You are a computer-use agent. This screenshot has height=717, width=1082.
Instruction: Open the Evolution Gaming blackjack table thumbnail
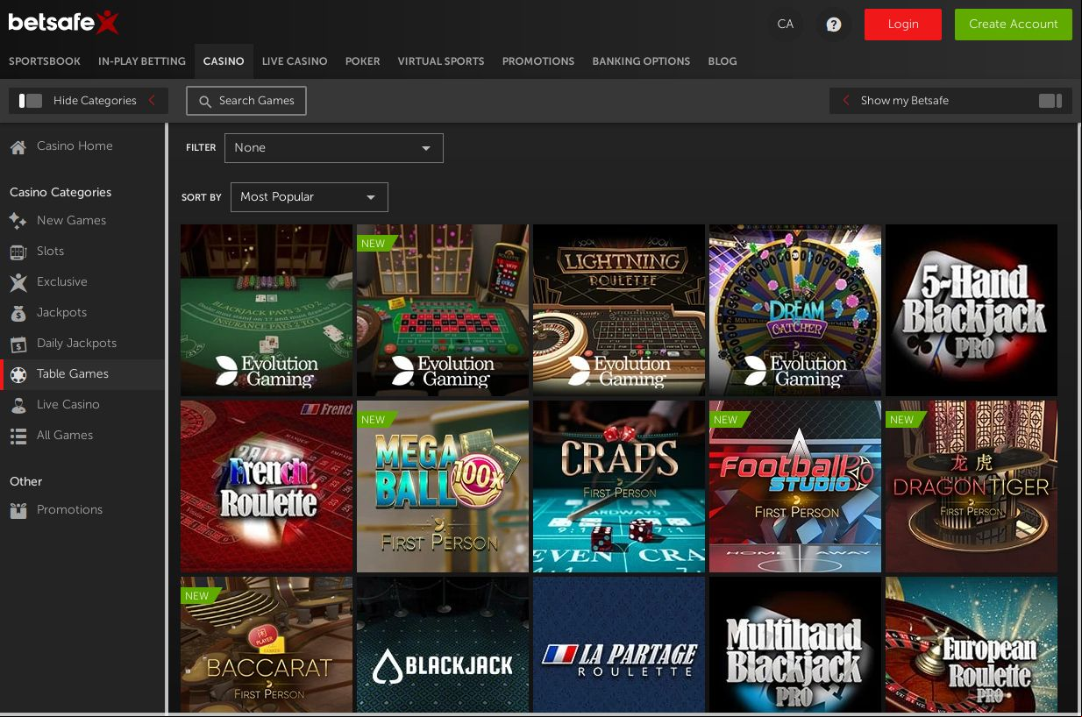click(x=267, y=310)
